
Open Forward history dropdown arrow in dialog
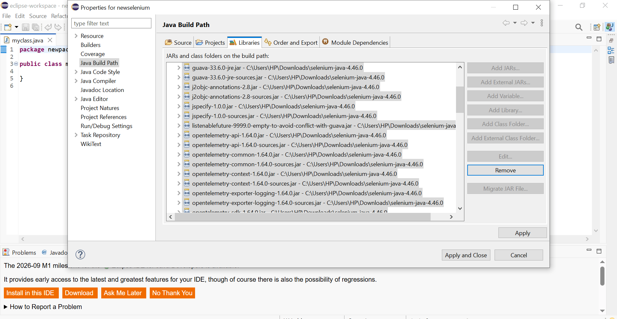pos(533,23)
